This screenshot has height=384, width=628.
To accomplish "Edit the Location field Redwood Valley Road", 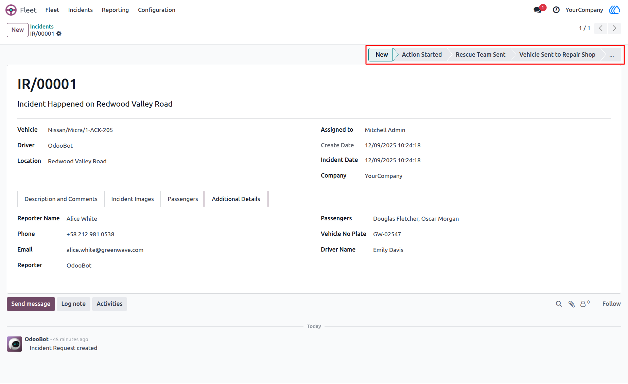I will tap(77, 161).
